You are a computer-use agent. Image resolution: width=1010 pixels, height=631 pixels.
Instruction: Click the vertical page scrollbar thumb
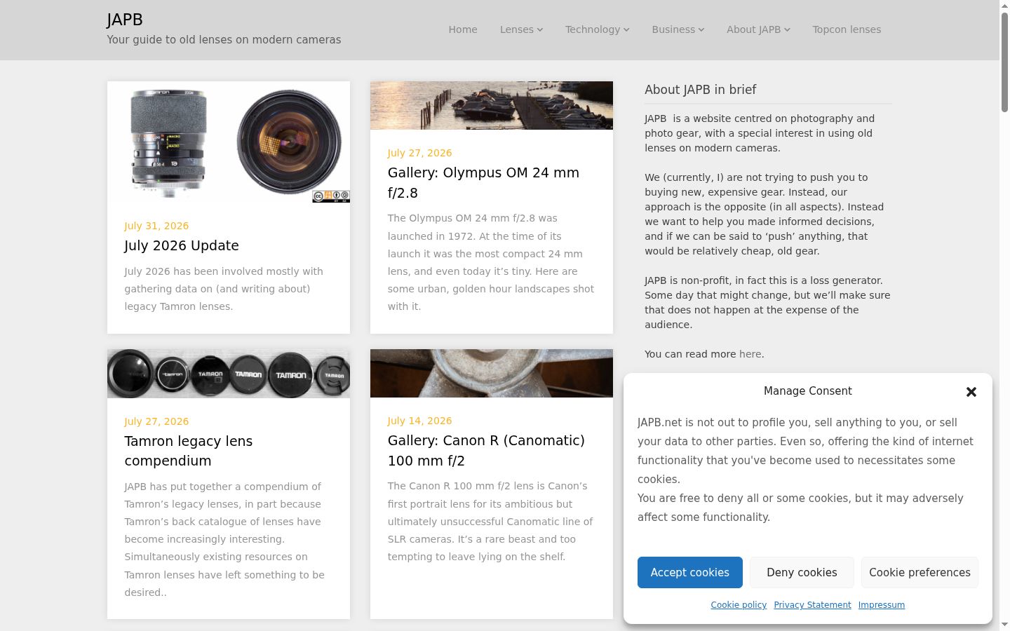[x=1004, y=62]
